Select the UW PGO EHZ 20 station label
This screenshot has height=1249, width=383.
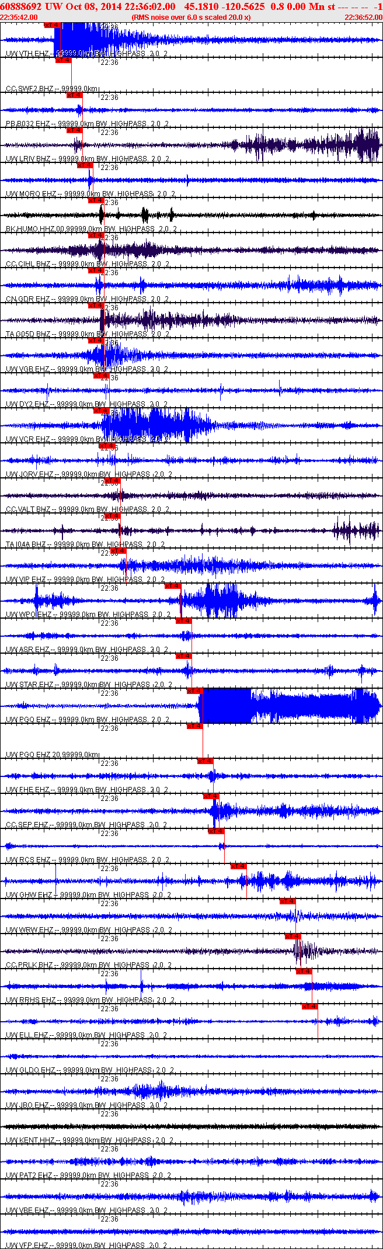tap(53, 755)
